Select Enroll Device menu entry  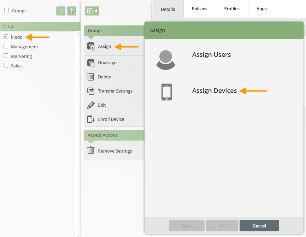tap(114, 119)
